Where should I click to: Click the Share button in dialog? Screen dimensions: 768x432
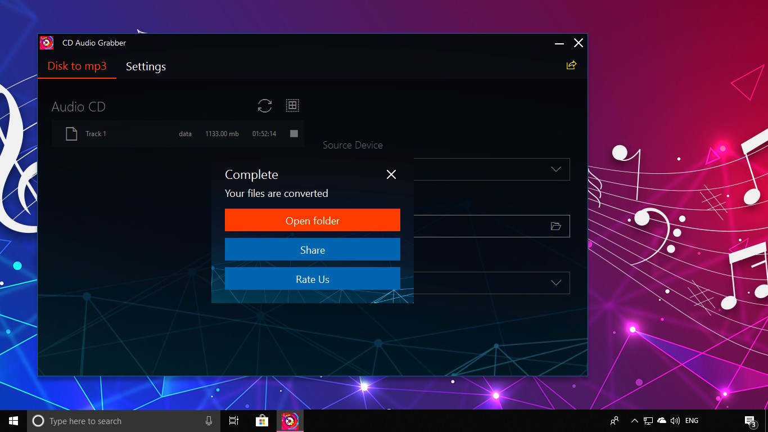tap(313, 249)
